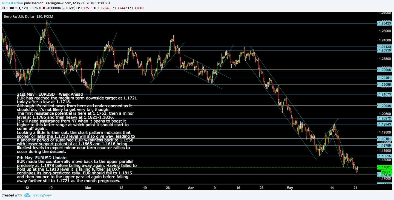394x200 pixels.
Task: Click the TradingView cloud logo icon
Action: click(27, 195)
